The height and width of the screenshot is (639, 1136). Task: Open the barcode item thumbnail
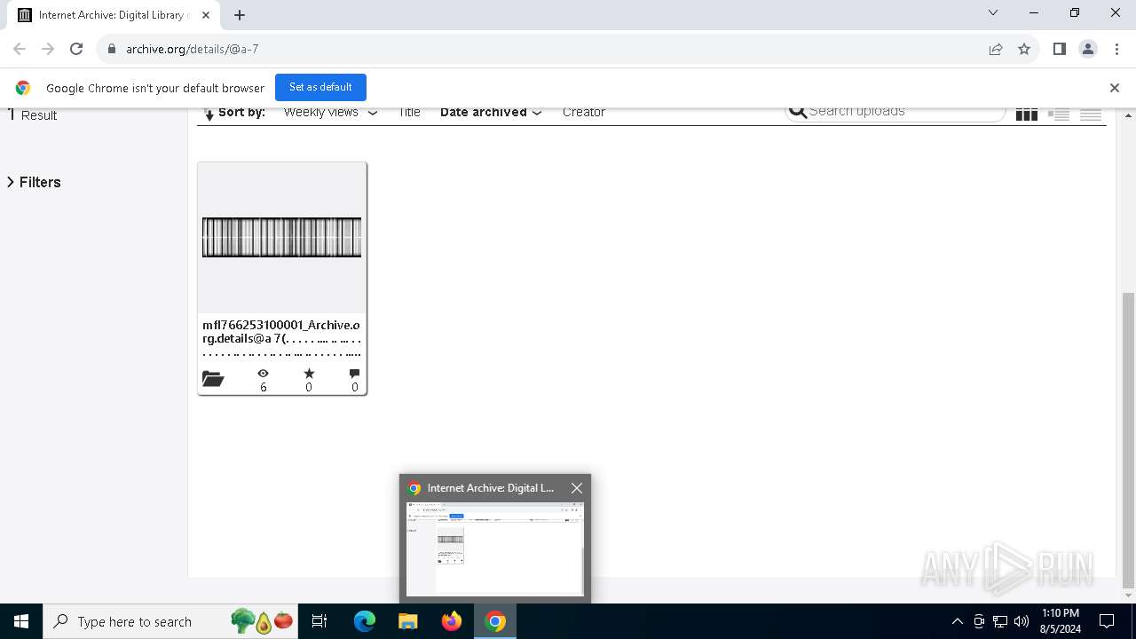(x=281, y=237)
